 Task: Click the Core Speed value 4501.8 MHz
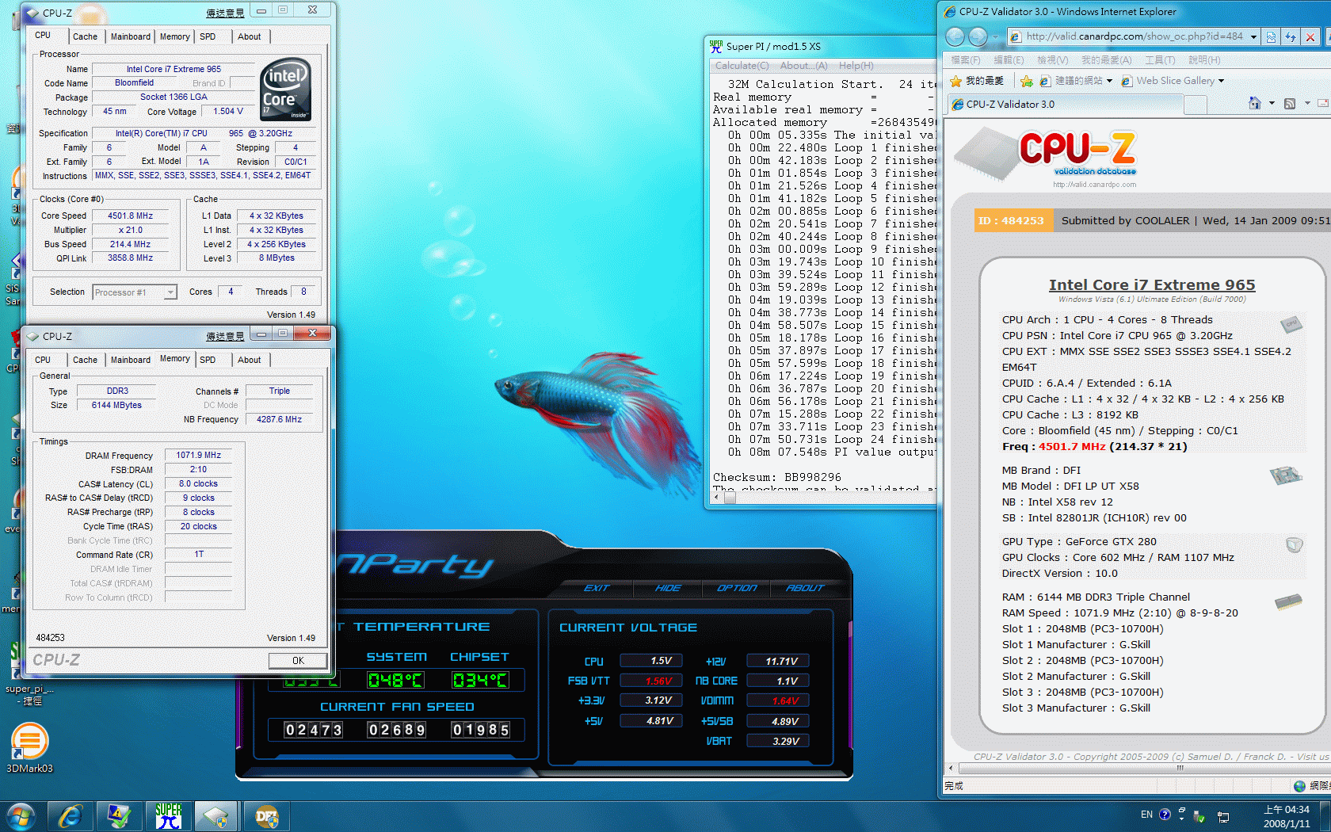[131, 216]
